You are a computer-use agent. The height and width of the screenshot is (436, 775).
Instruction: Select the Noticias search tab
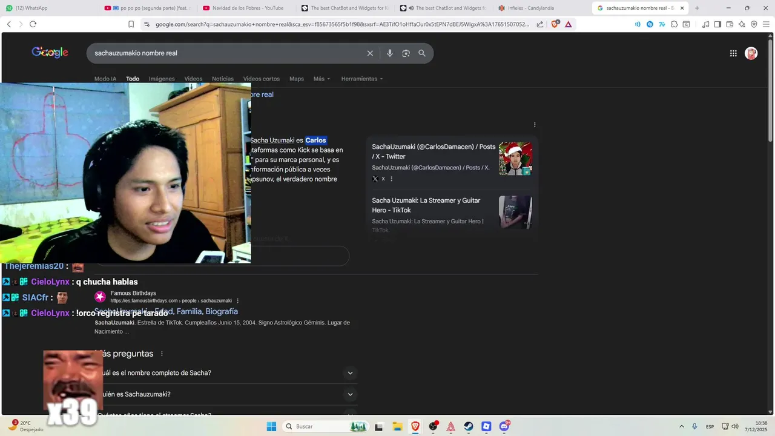click(223, 79)
